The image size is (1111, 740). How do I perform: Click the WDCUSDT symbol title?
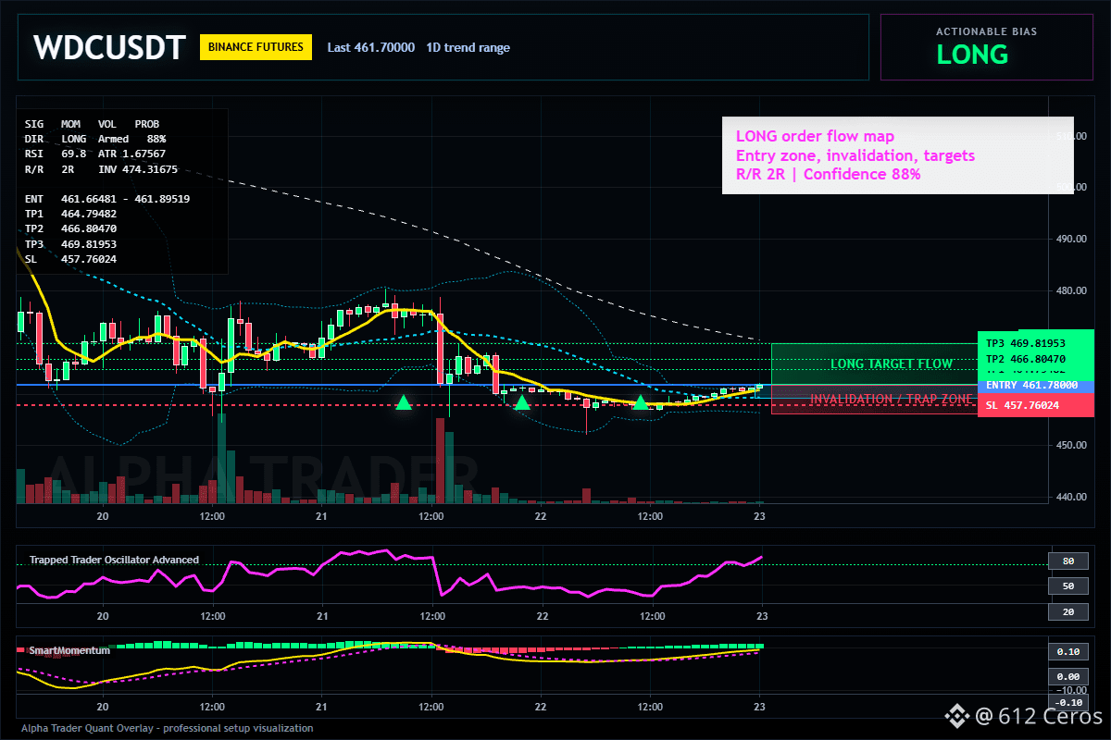tap(110, 47)
